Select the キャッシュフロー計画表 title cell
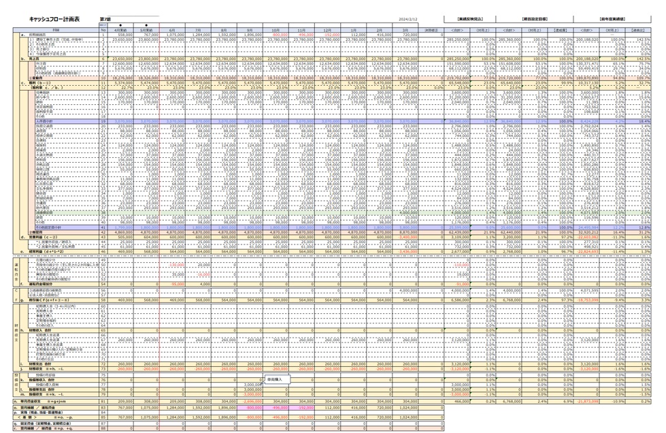The height and width of the screenshot is (433, 666). pyautogui.click(x=54, y=19)
